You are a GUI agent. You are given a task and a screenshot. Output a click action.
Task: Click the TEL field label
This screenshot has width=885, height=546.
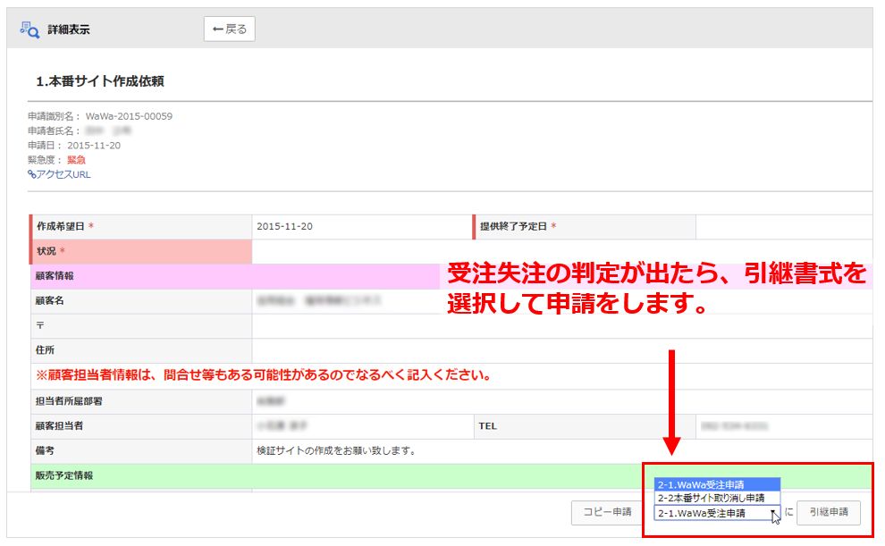487,426
